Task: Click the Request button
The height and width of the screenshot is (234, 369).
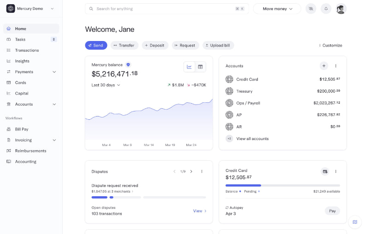Action: (185, 45)
